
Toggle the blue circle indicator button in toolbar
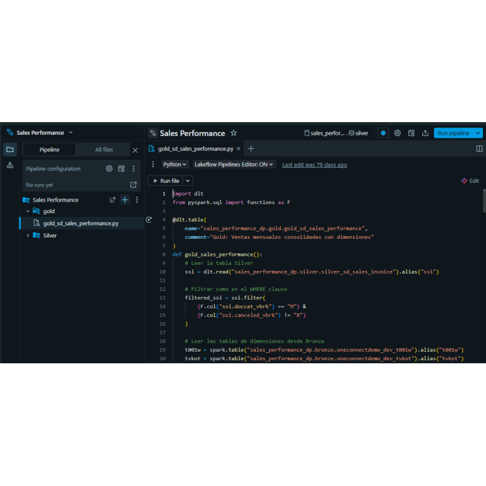coord(383,133)
